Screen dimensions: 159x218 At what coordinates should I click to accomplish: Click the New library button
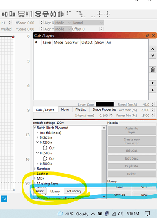(x=144, y=195)
